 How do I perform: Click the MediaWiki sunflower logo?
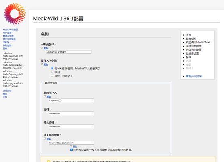(15, 14)
